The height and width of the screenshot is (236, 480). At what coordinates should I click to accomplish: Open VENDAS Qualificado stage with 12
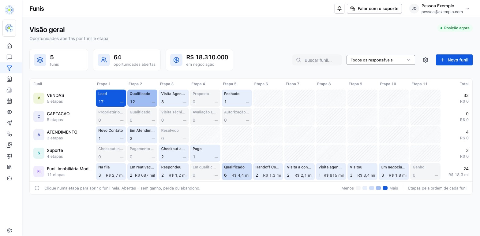click(x=142, y=98)
